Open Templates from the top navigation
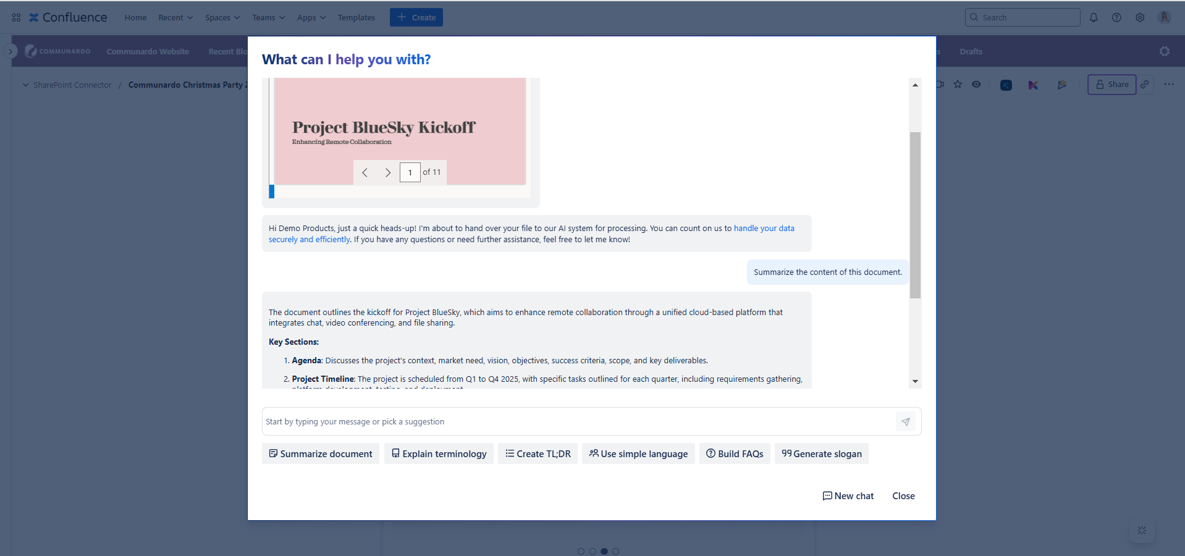 pyautogui.click(x=356, y=17)
